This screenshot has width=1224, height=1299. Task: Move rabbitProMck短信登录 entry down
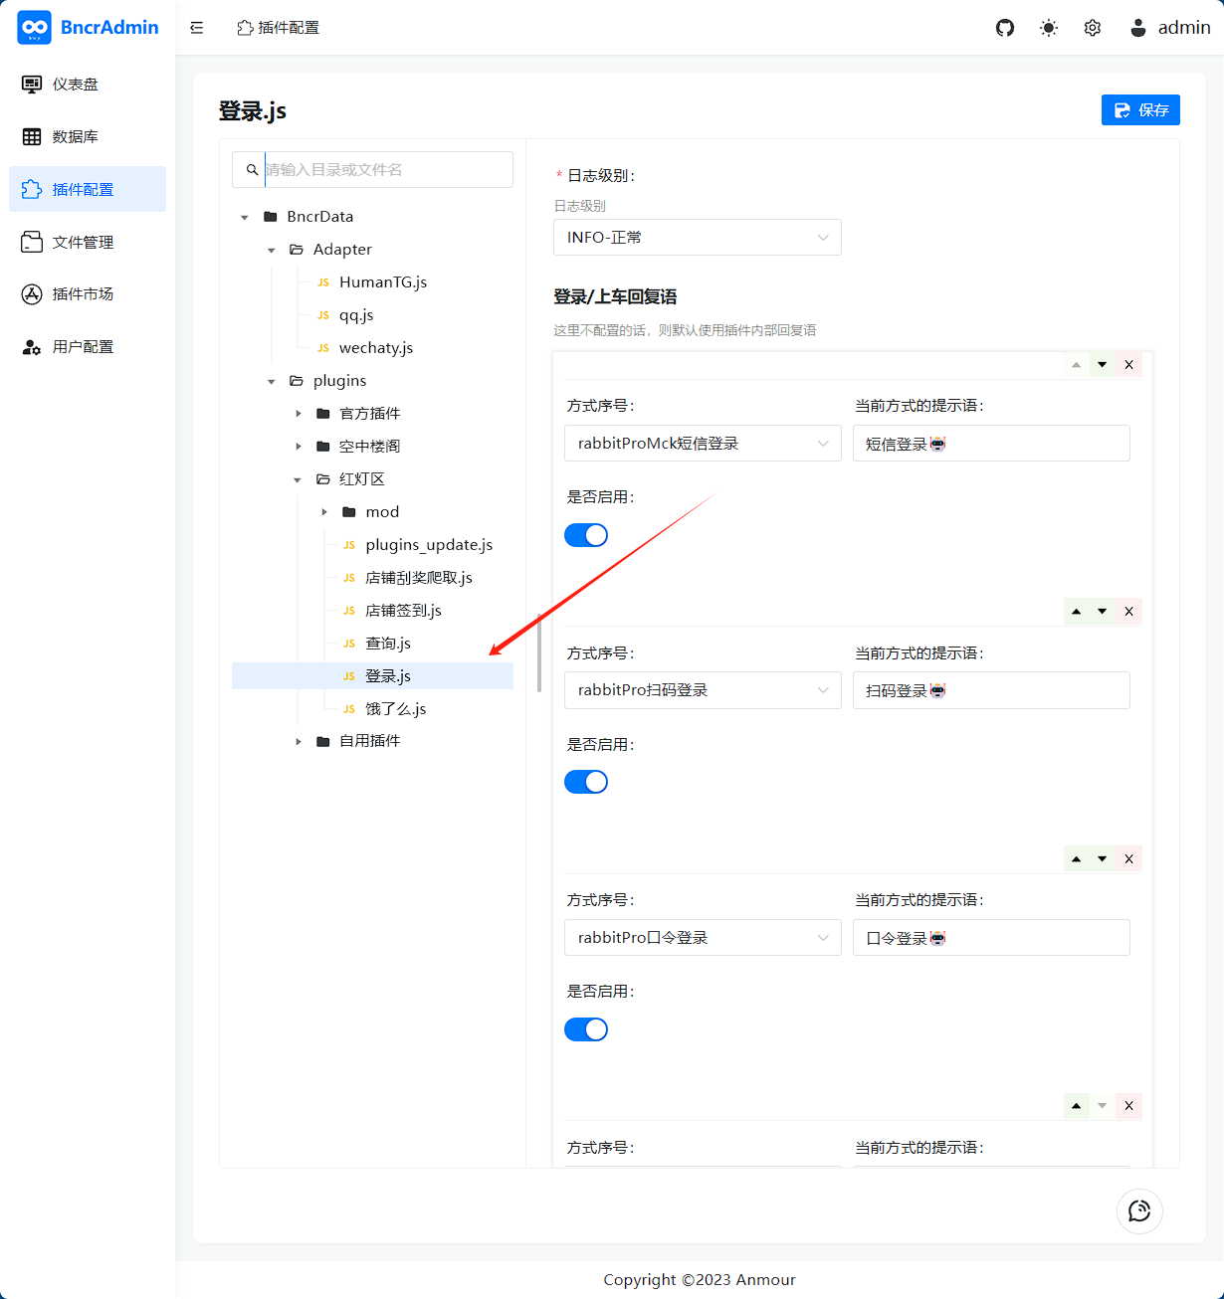1102,365
